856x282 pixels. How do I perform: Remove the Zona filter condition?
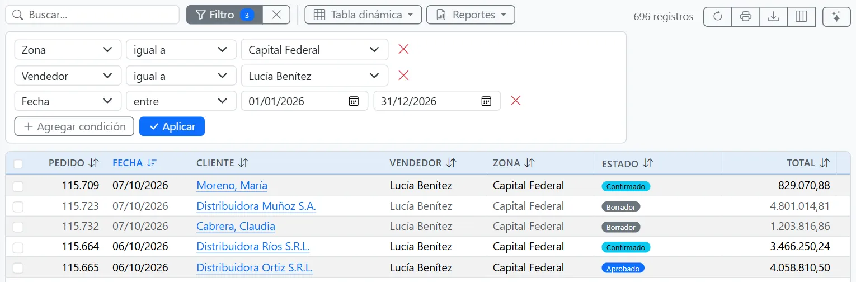click(x=403, y=49)
